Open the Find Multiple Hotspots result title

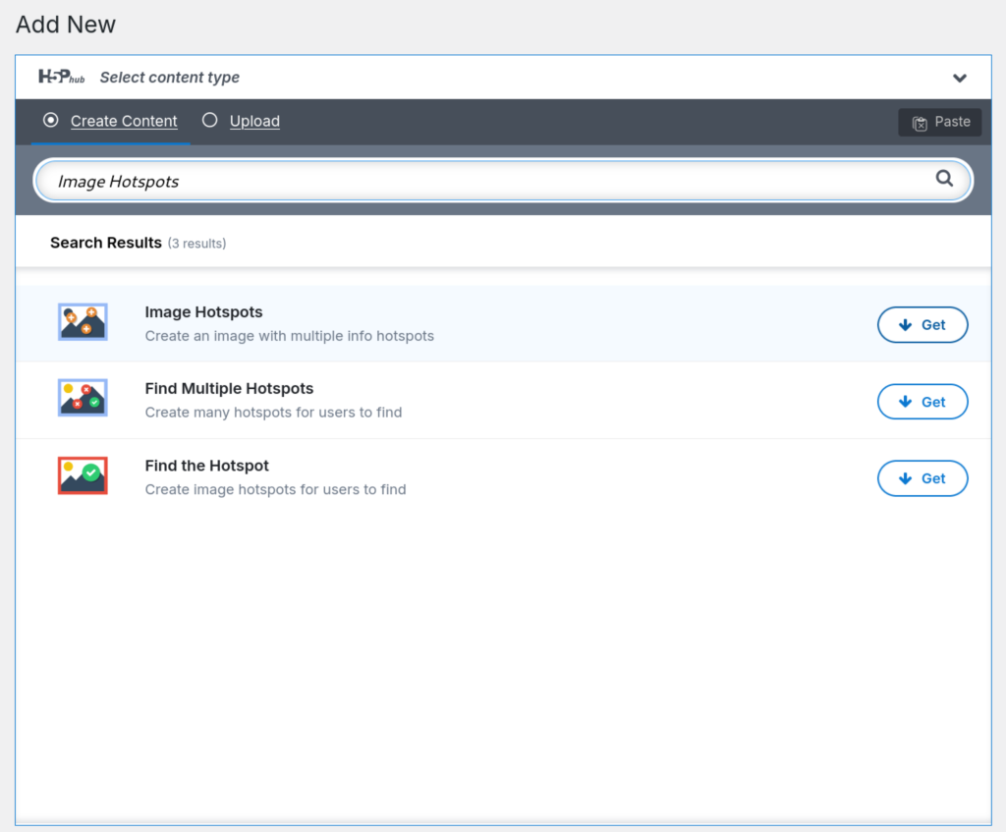tap(229, 389)
